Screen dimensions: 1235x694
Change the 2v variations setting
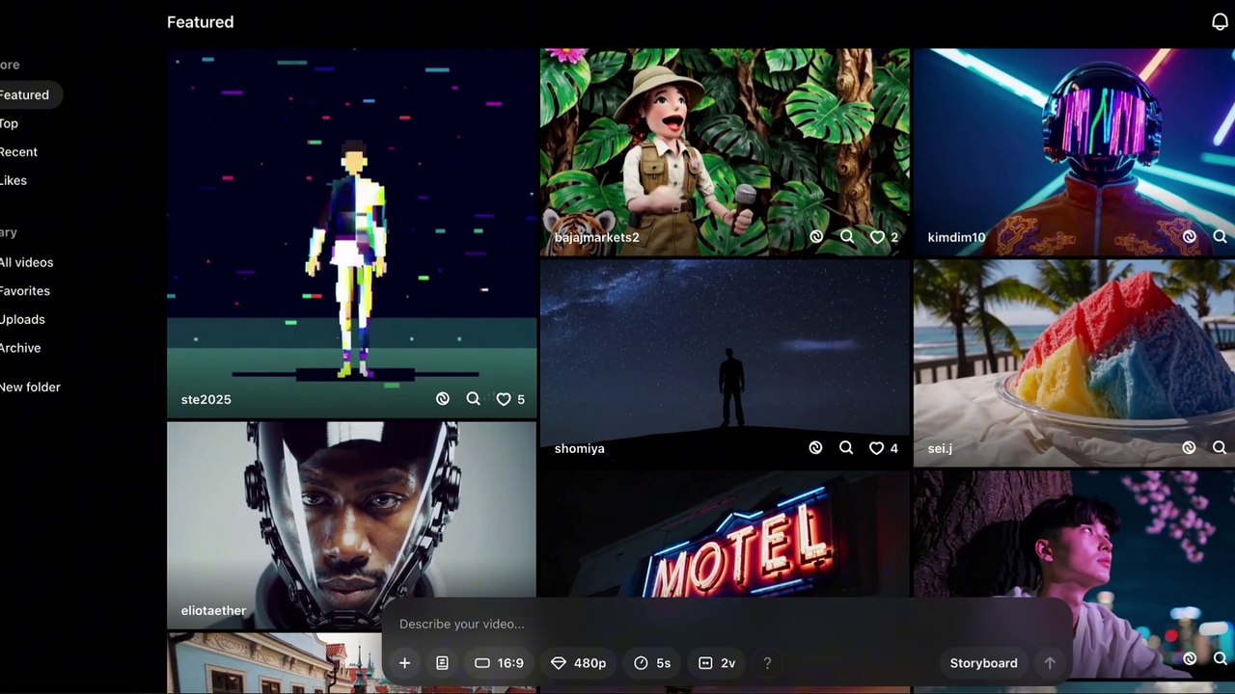pos(717,663)
